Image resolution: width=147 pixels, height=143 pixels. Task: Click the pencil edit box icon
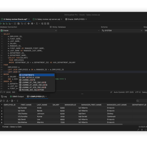[45, 23]
